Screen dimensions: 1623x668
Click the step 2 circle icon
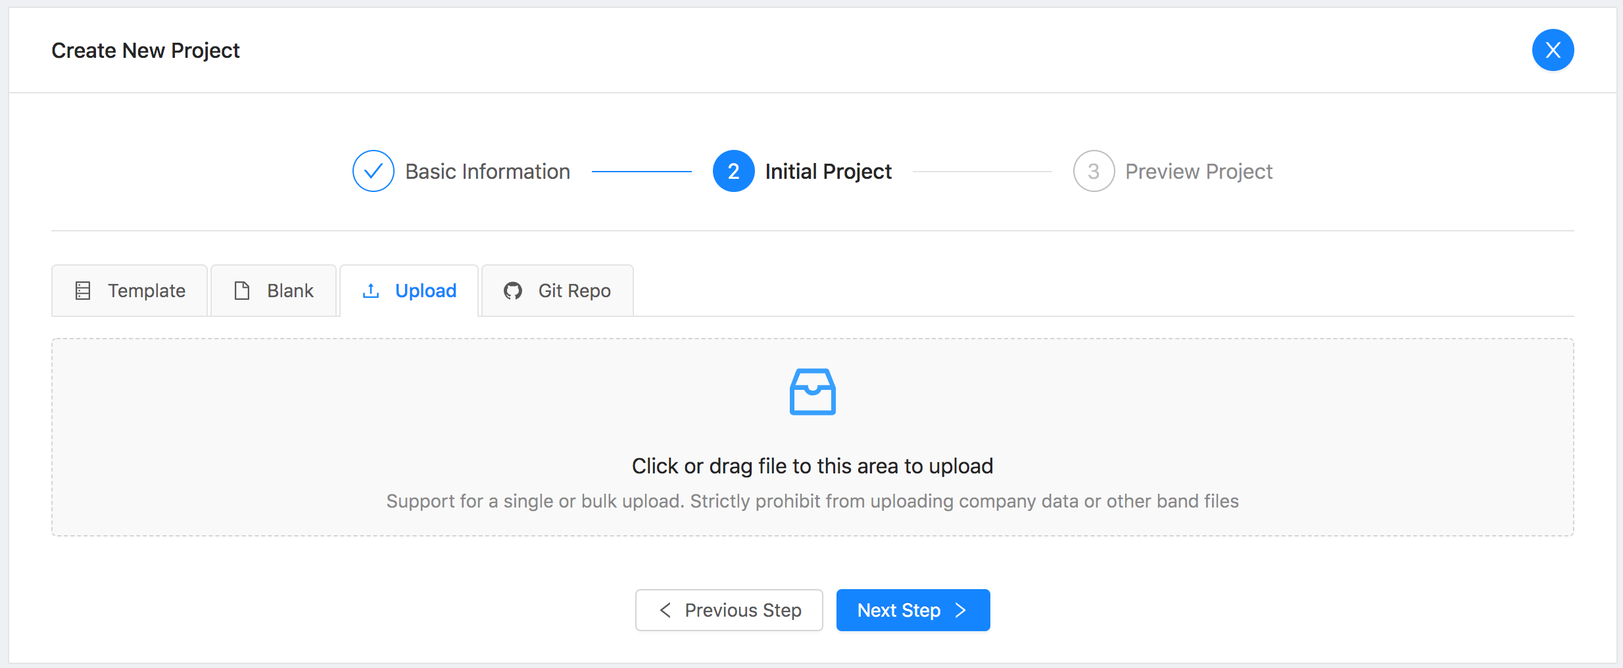click(x=733, y=171)
